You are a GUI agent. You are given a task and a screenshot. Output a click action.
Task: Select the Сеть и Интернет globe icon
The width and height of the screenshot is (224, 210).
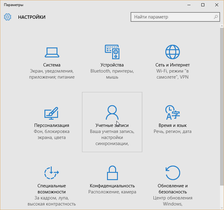coord(172,52)
